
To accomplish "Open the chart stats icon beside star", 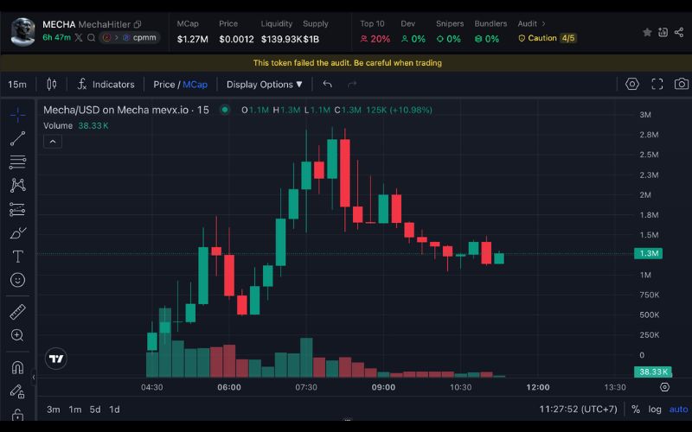I will tap(663, 32).
